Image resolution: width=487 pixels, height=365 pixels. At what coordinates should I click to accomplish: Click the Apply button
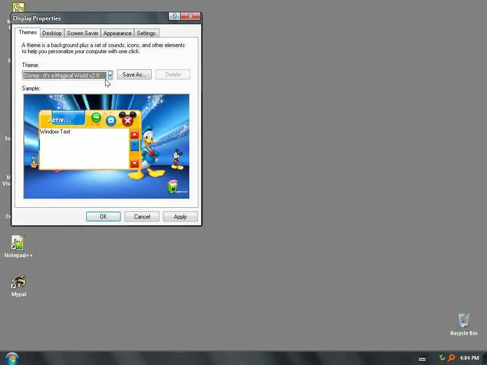(180, 217)
